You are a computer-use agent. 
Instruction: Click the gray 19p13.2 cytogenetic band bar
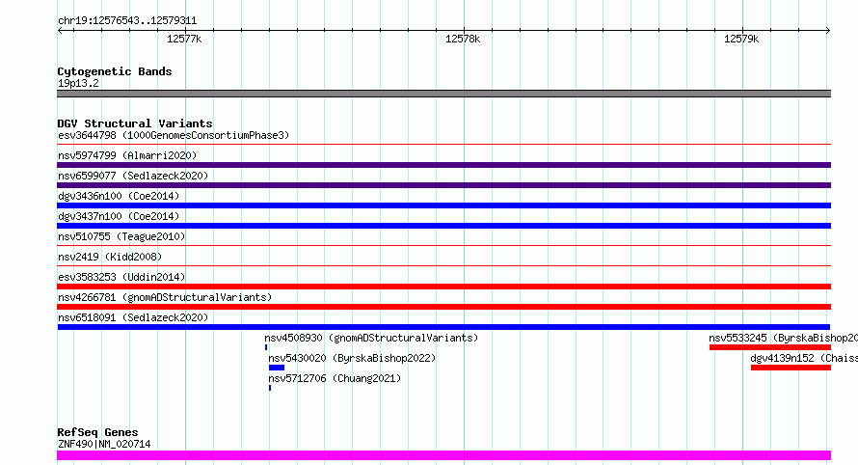click(443, 94)
